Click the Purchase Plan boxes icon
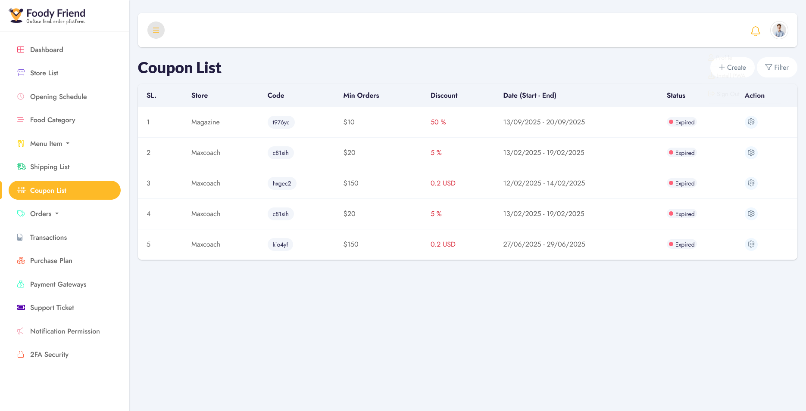Image resolution: width=806 pixels, height=411 pixels. 21,260
